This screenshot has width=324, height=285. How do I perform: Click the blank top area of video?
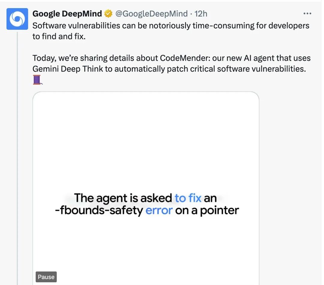(146, 126)
